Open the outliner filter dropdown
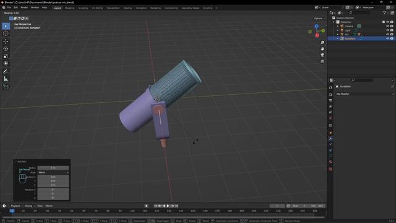Viewport: 396px width, 223px height. click(x=385, y=12)
